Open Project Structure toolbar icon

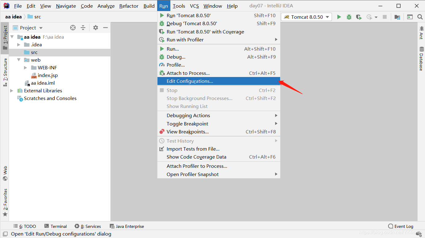click(x=397, y=17)
